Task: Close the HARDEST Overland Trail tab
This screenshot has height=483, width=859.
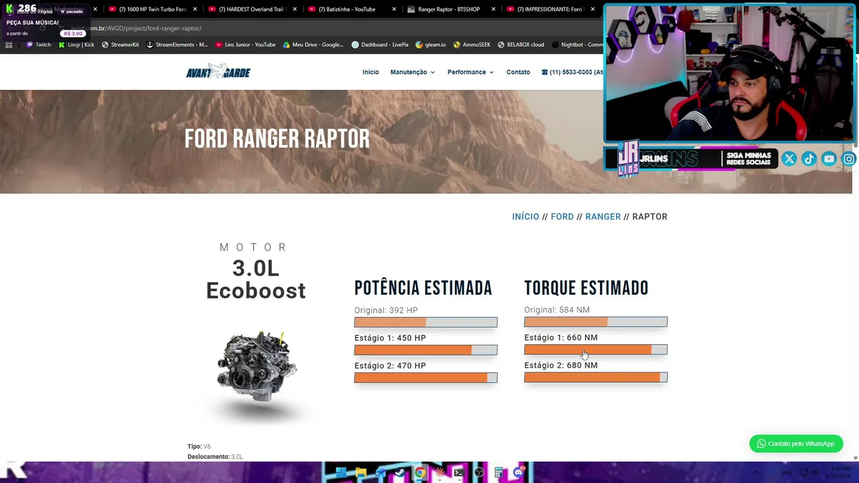Action: click(295, 9)
